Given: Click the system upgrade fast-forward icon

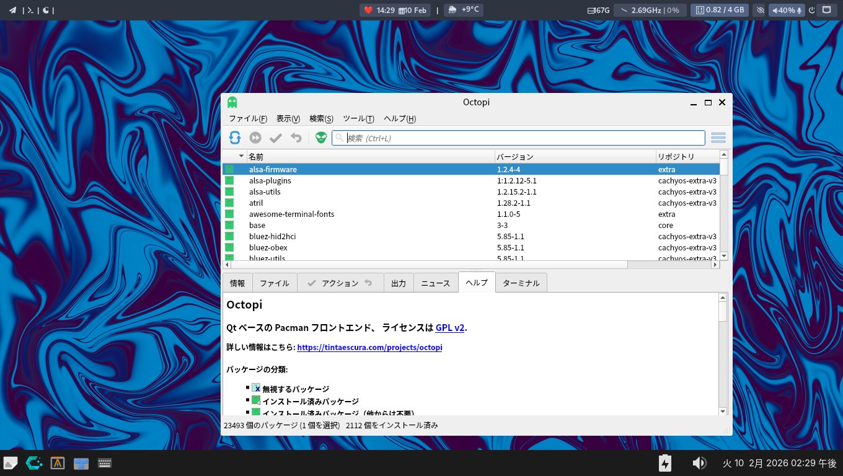Looking at the screenshot, I should [255, 138].
